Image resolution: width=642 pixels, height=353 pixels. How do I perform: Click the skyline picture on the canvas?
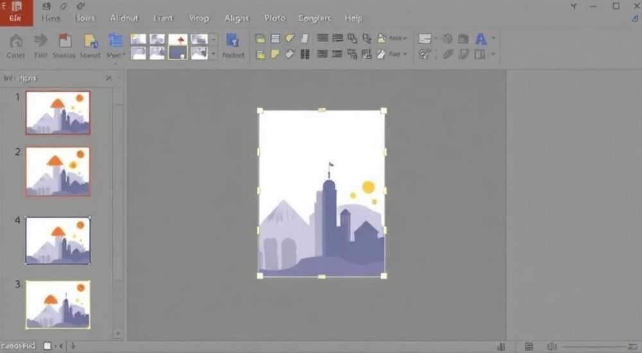point(322,193)
